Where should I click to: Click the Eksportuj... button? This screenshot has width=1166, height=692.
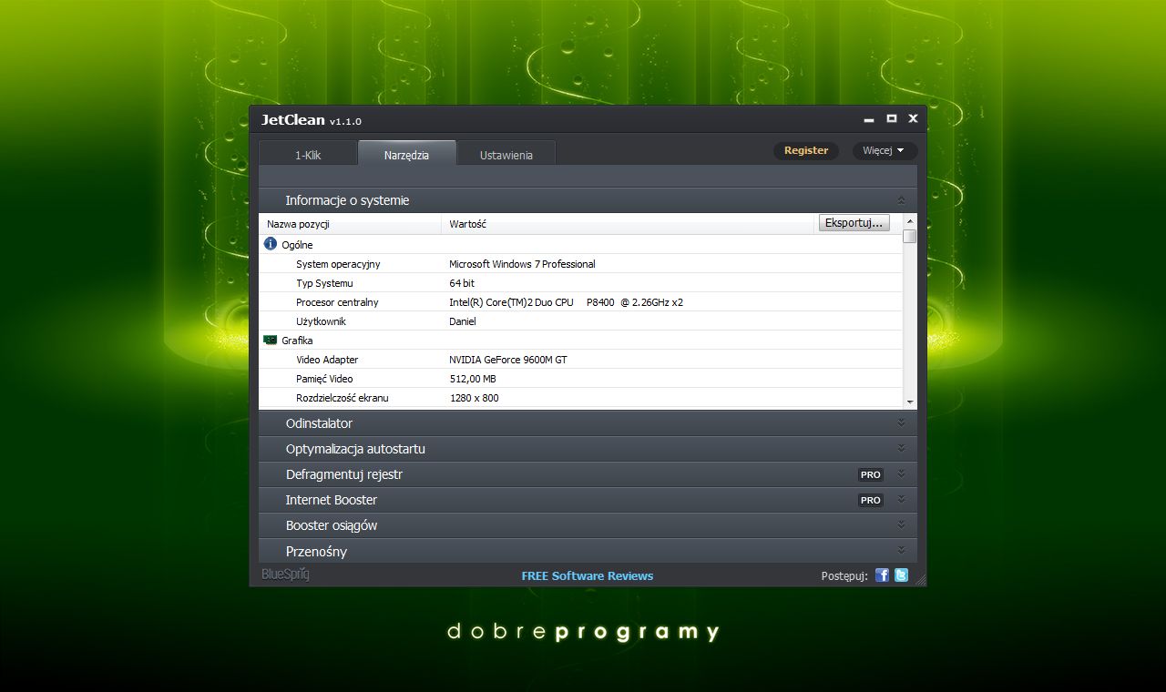(854, 222)
